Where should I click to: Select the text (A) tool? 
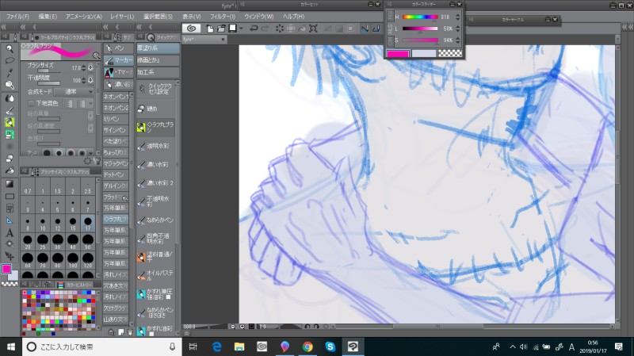pos(10,232)
